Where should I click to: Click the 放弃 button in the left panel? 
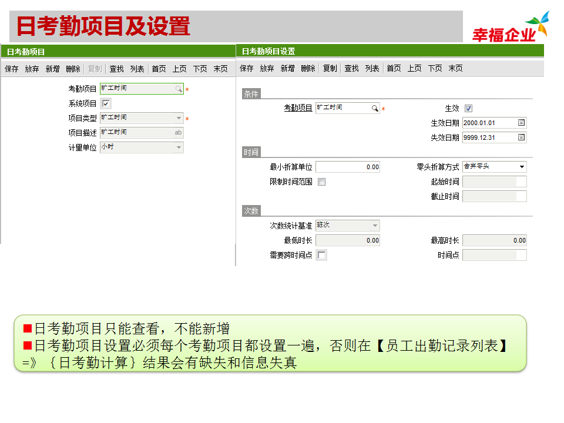32,68
